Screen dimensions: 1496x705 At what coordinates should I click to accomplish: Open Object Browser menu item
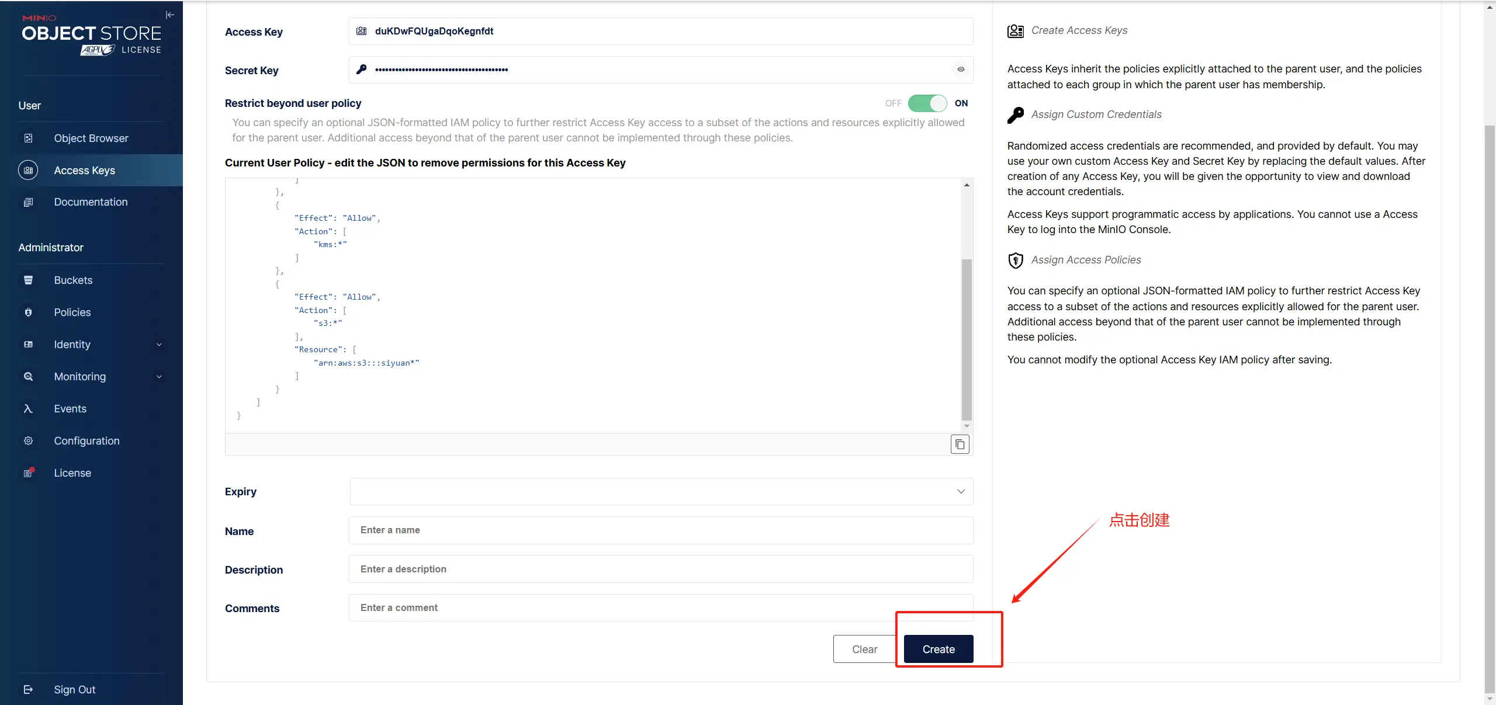point(91,138)
